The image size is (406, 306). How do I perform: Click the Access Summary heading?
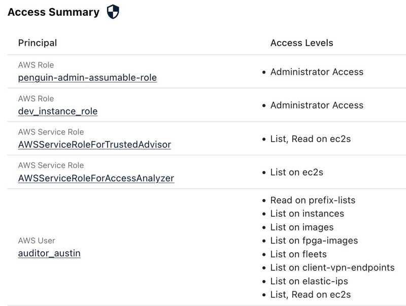tap(54, 12)
